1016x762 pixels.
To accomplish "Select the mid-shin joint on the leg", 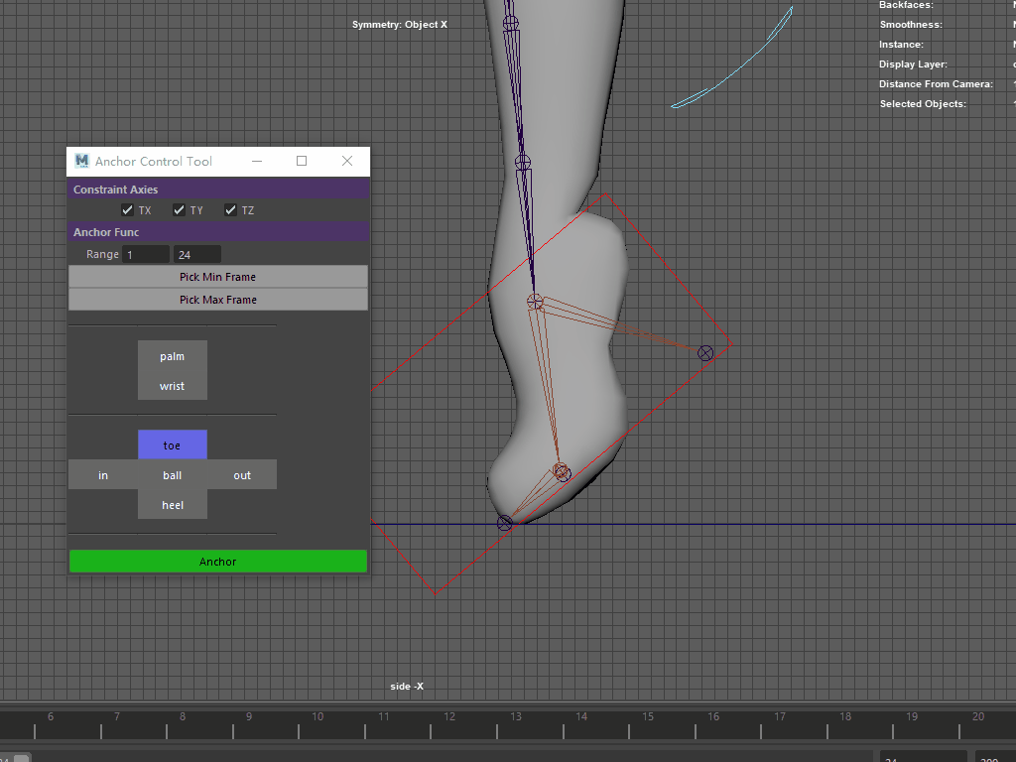I will 523,163.
